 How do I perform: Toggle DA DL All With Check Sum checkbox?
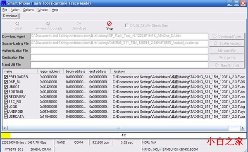pyautogui.click(x=127, y=26)
